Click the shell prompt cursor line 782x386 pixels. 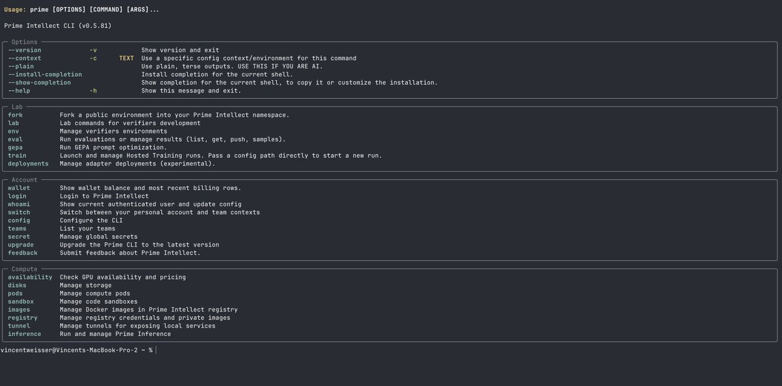[78, 350]
